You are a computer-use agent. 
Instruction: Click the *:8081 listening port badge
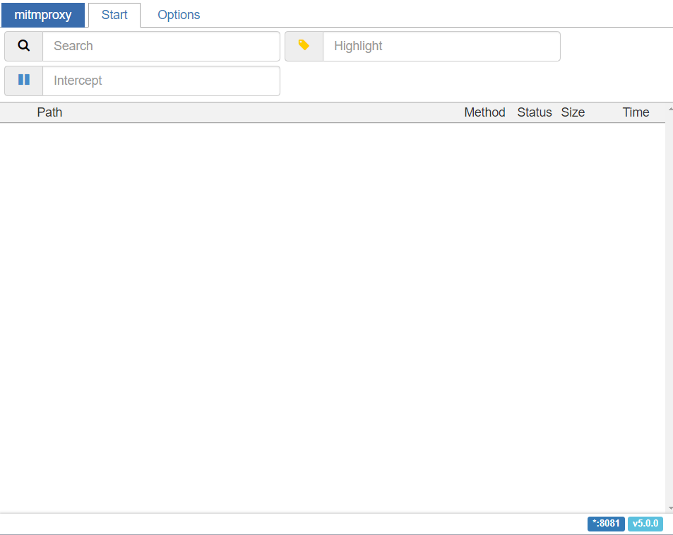coord(606,524)
